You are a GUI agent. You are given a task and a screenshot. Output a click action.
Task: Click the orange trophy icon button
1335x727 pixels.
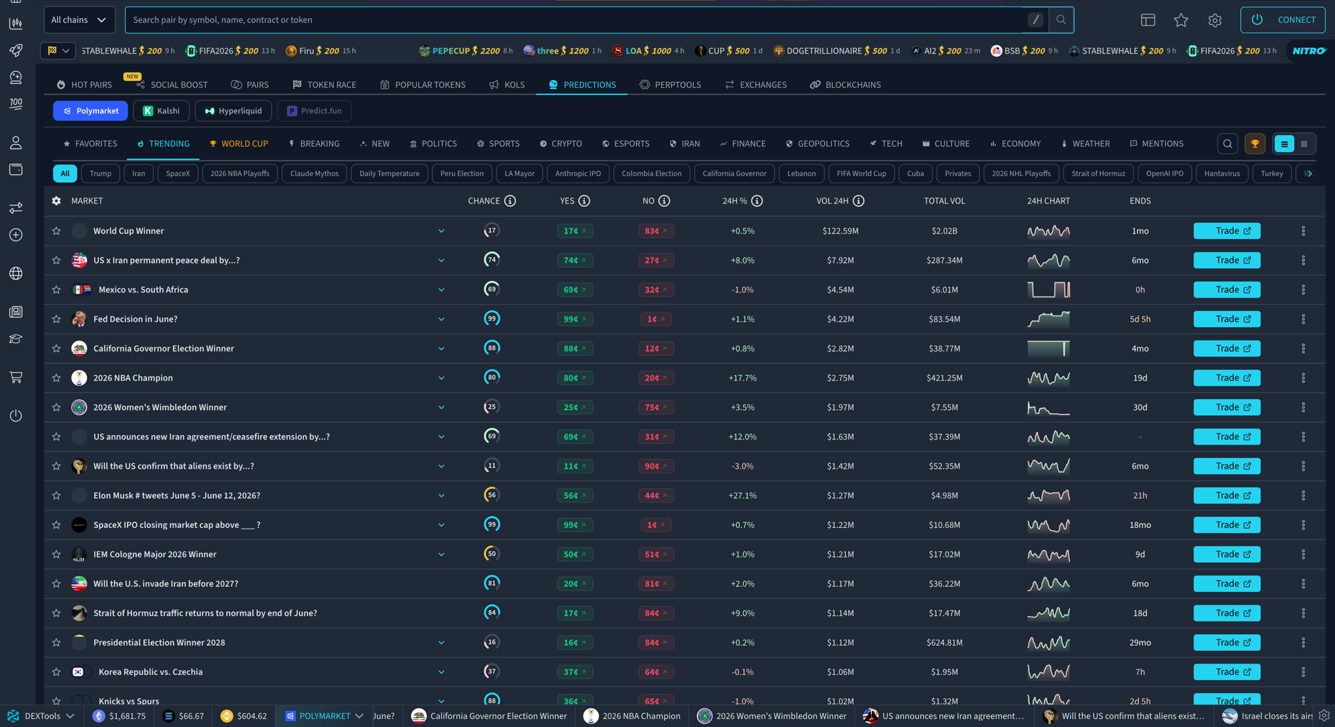click(x=1255, y=144)
